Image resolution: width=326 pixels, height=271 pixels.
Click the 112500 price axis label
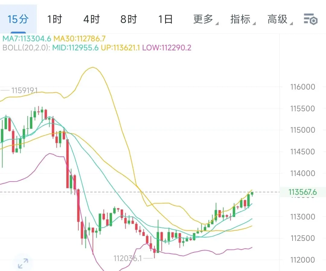(302, 238)
